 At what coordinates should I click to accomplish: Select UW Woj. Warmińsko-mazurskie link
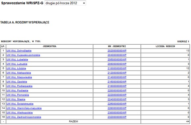pos(24,108)
